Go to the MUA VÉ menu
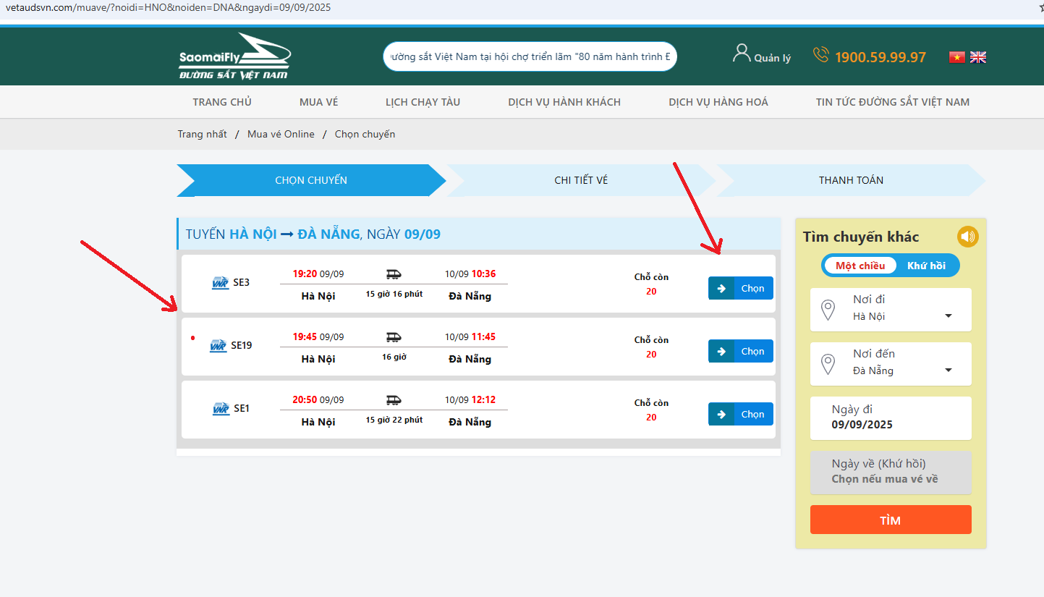 tap(318, 102)
